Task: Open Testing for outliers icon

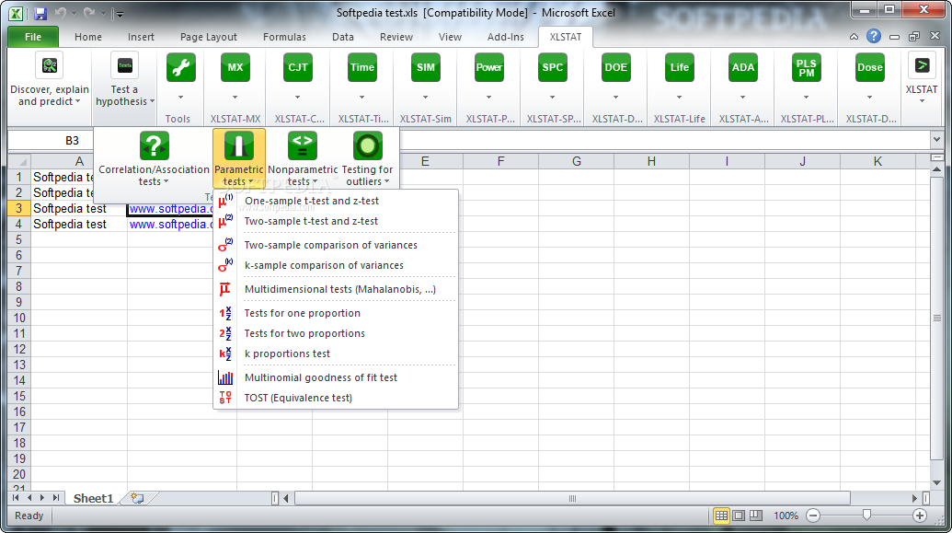Action: tap(367, 145)
